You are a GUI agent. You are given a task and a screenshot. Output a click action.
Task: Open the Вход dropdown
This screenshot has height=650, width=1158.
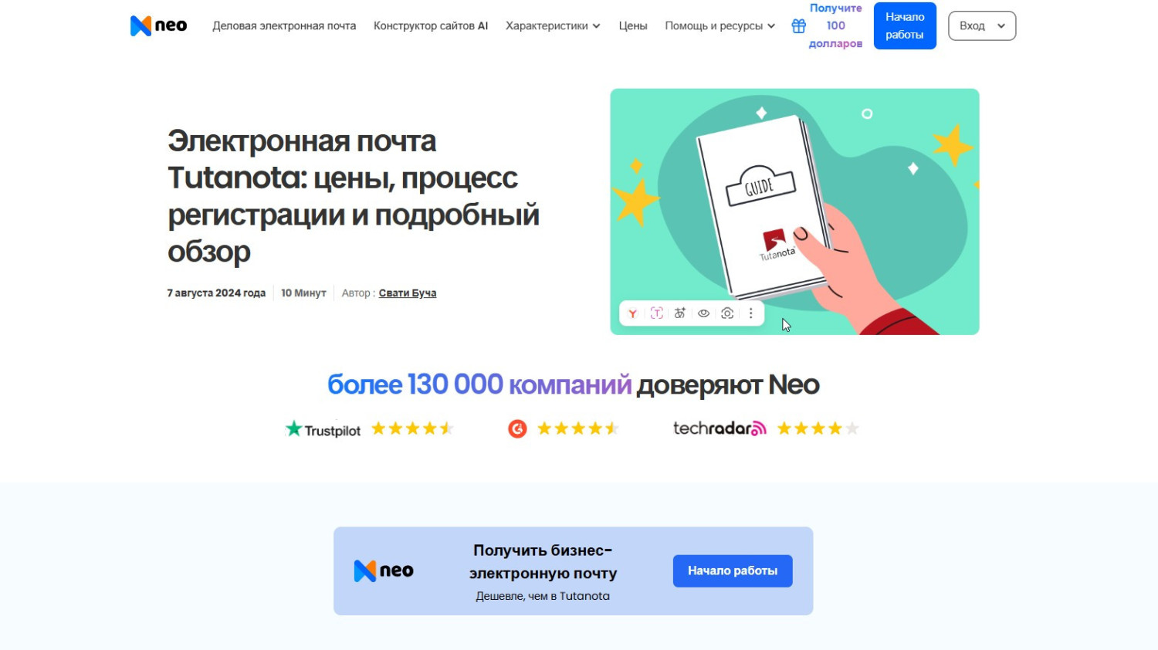pos(982,25)
